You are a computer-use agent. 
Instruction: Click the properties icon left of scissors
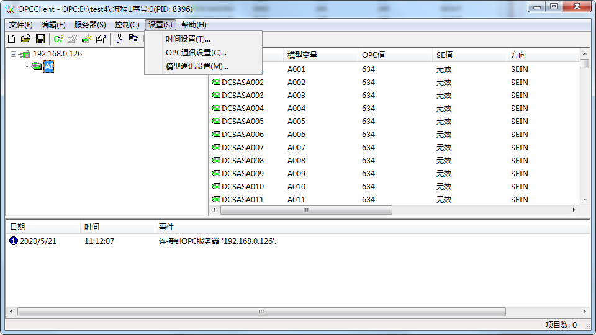[x=101, y=38]
